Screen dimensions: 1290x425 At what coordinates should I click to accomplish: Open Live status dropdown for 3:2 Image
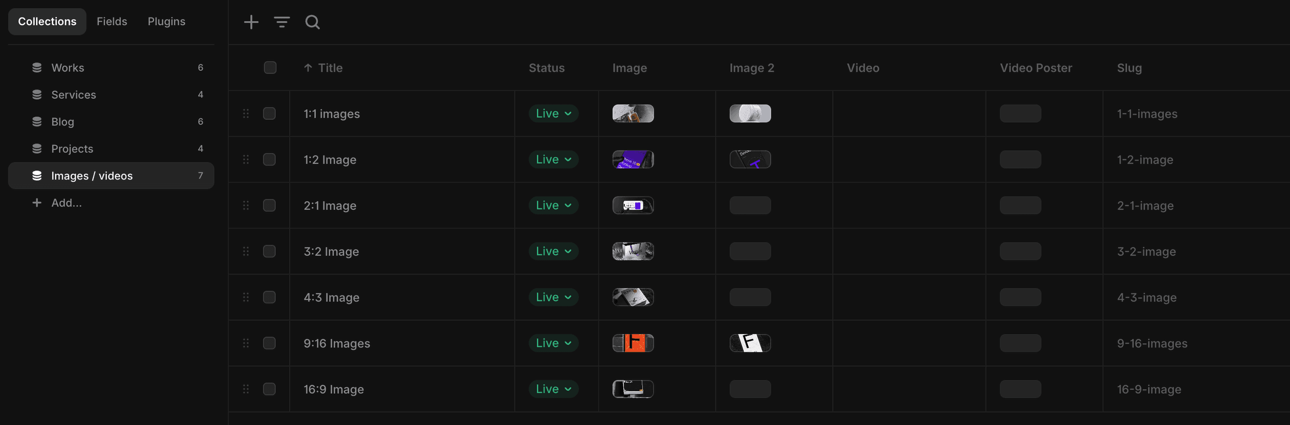click(x=553, y=251)
